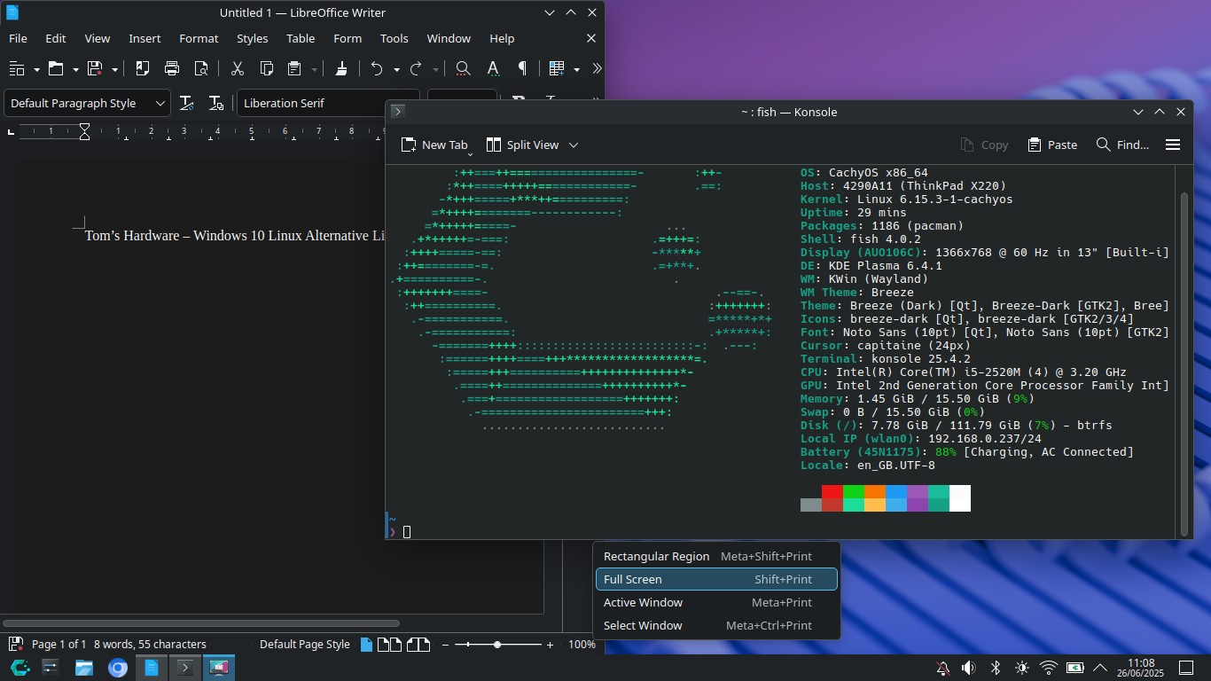The height and width of the screenshot is (681, 1211).
Task: Open the Insert menu in Writer
Action: click(145, 38)
